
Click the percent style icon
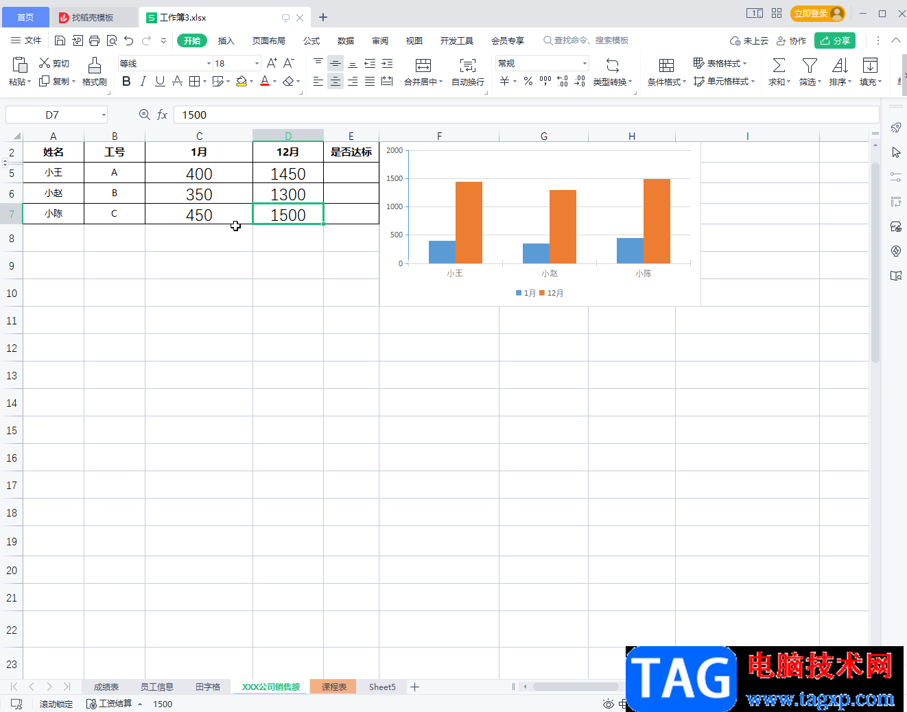tap(528, 82)
